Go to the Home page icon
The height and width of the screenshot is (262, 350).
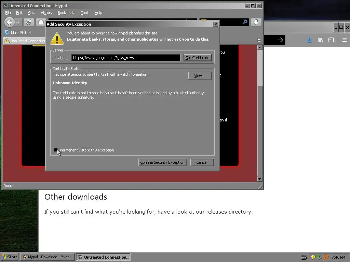click(x=41, y=22)
